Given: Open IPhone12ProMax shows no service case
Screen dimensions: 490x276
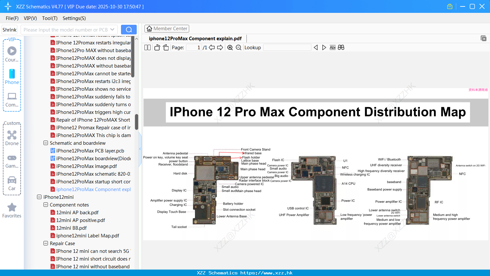Looking at the screenshot, I should (x=90, y=89).
